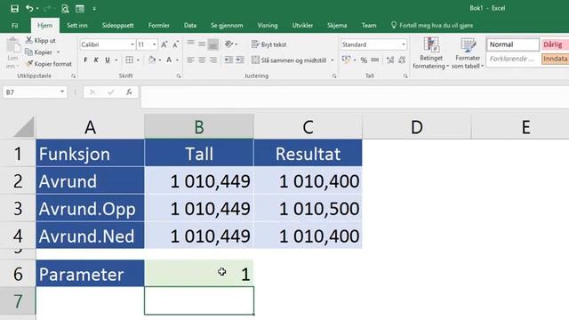Apply percent style with the % icon

click(364, 60)
